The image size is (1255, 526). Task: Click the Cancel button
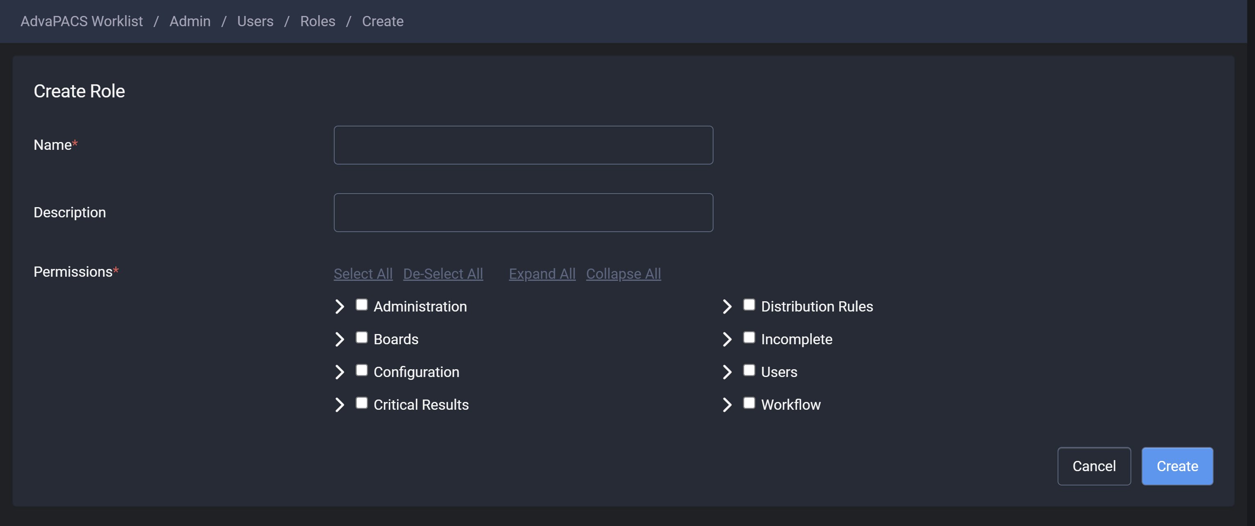point(1094,466)
